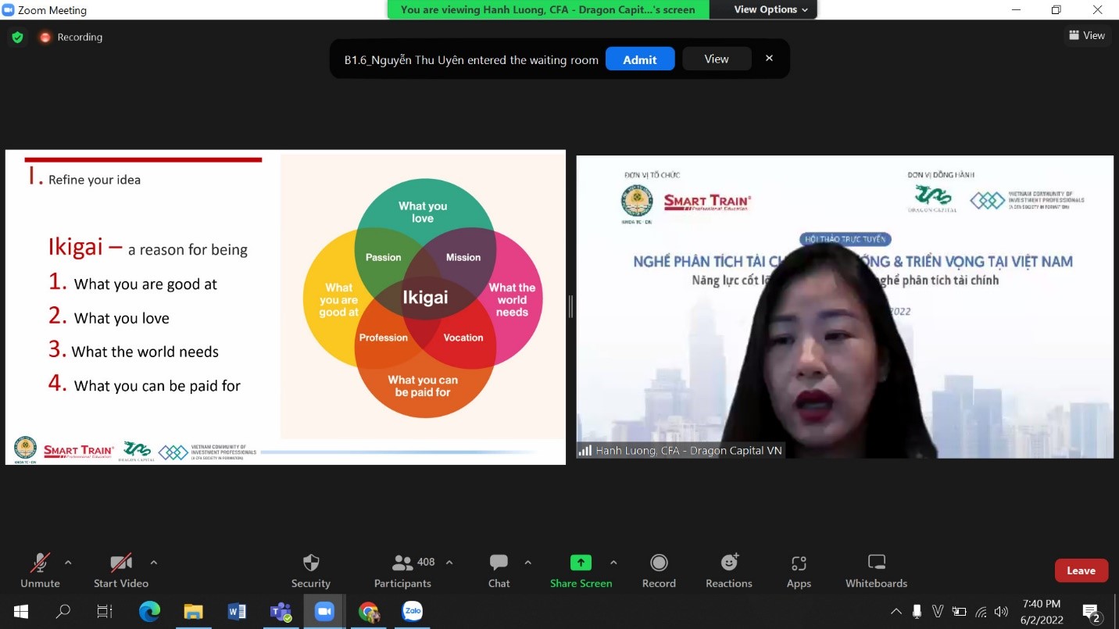
Task: Expand the Participants options arrow
Action: coord(449,562)
